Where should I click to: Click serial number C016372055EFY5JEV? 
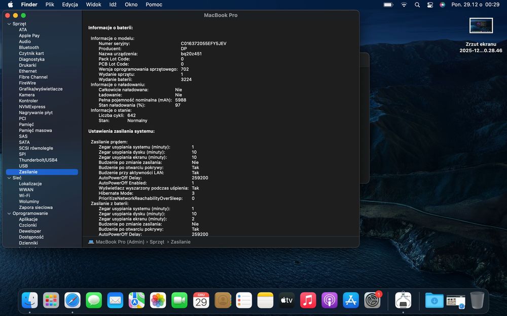[203, 43]
